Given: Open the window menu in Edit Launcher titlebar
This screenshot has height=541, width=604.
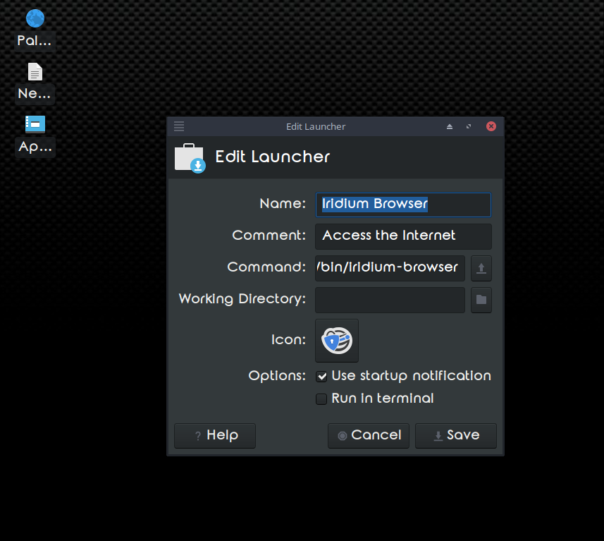Looking at the screenshot, I should coord(179,126).
